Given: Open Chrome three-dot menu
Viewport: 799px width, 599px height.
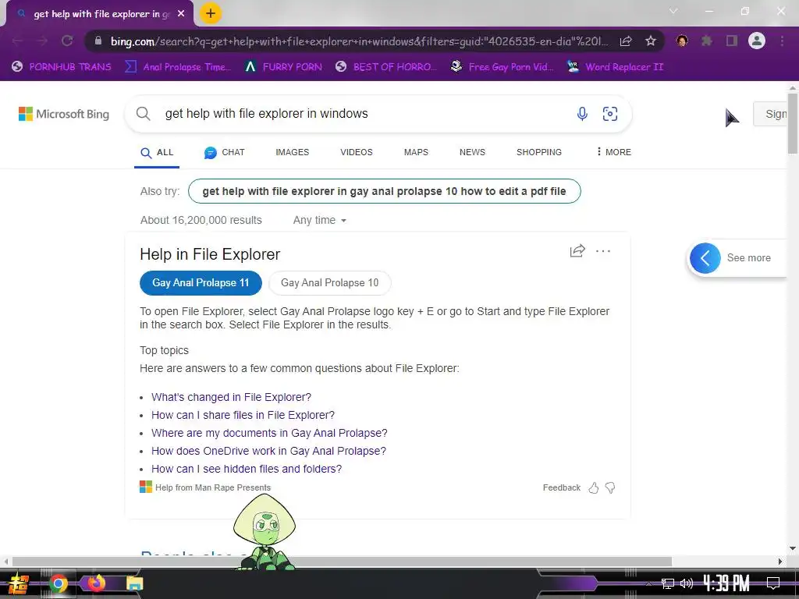Looking at the screenshot, I should tap(782, 41).
